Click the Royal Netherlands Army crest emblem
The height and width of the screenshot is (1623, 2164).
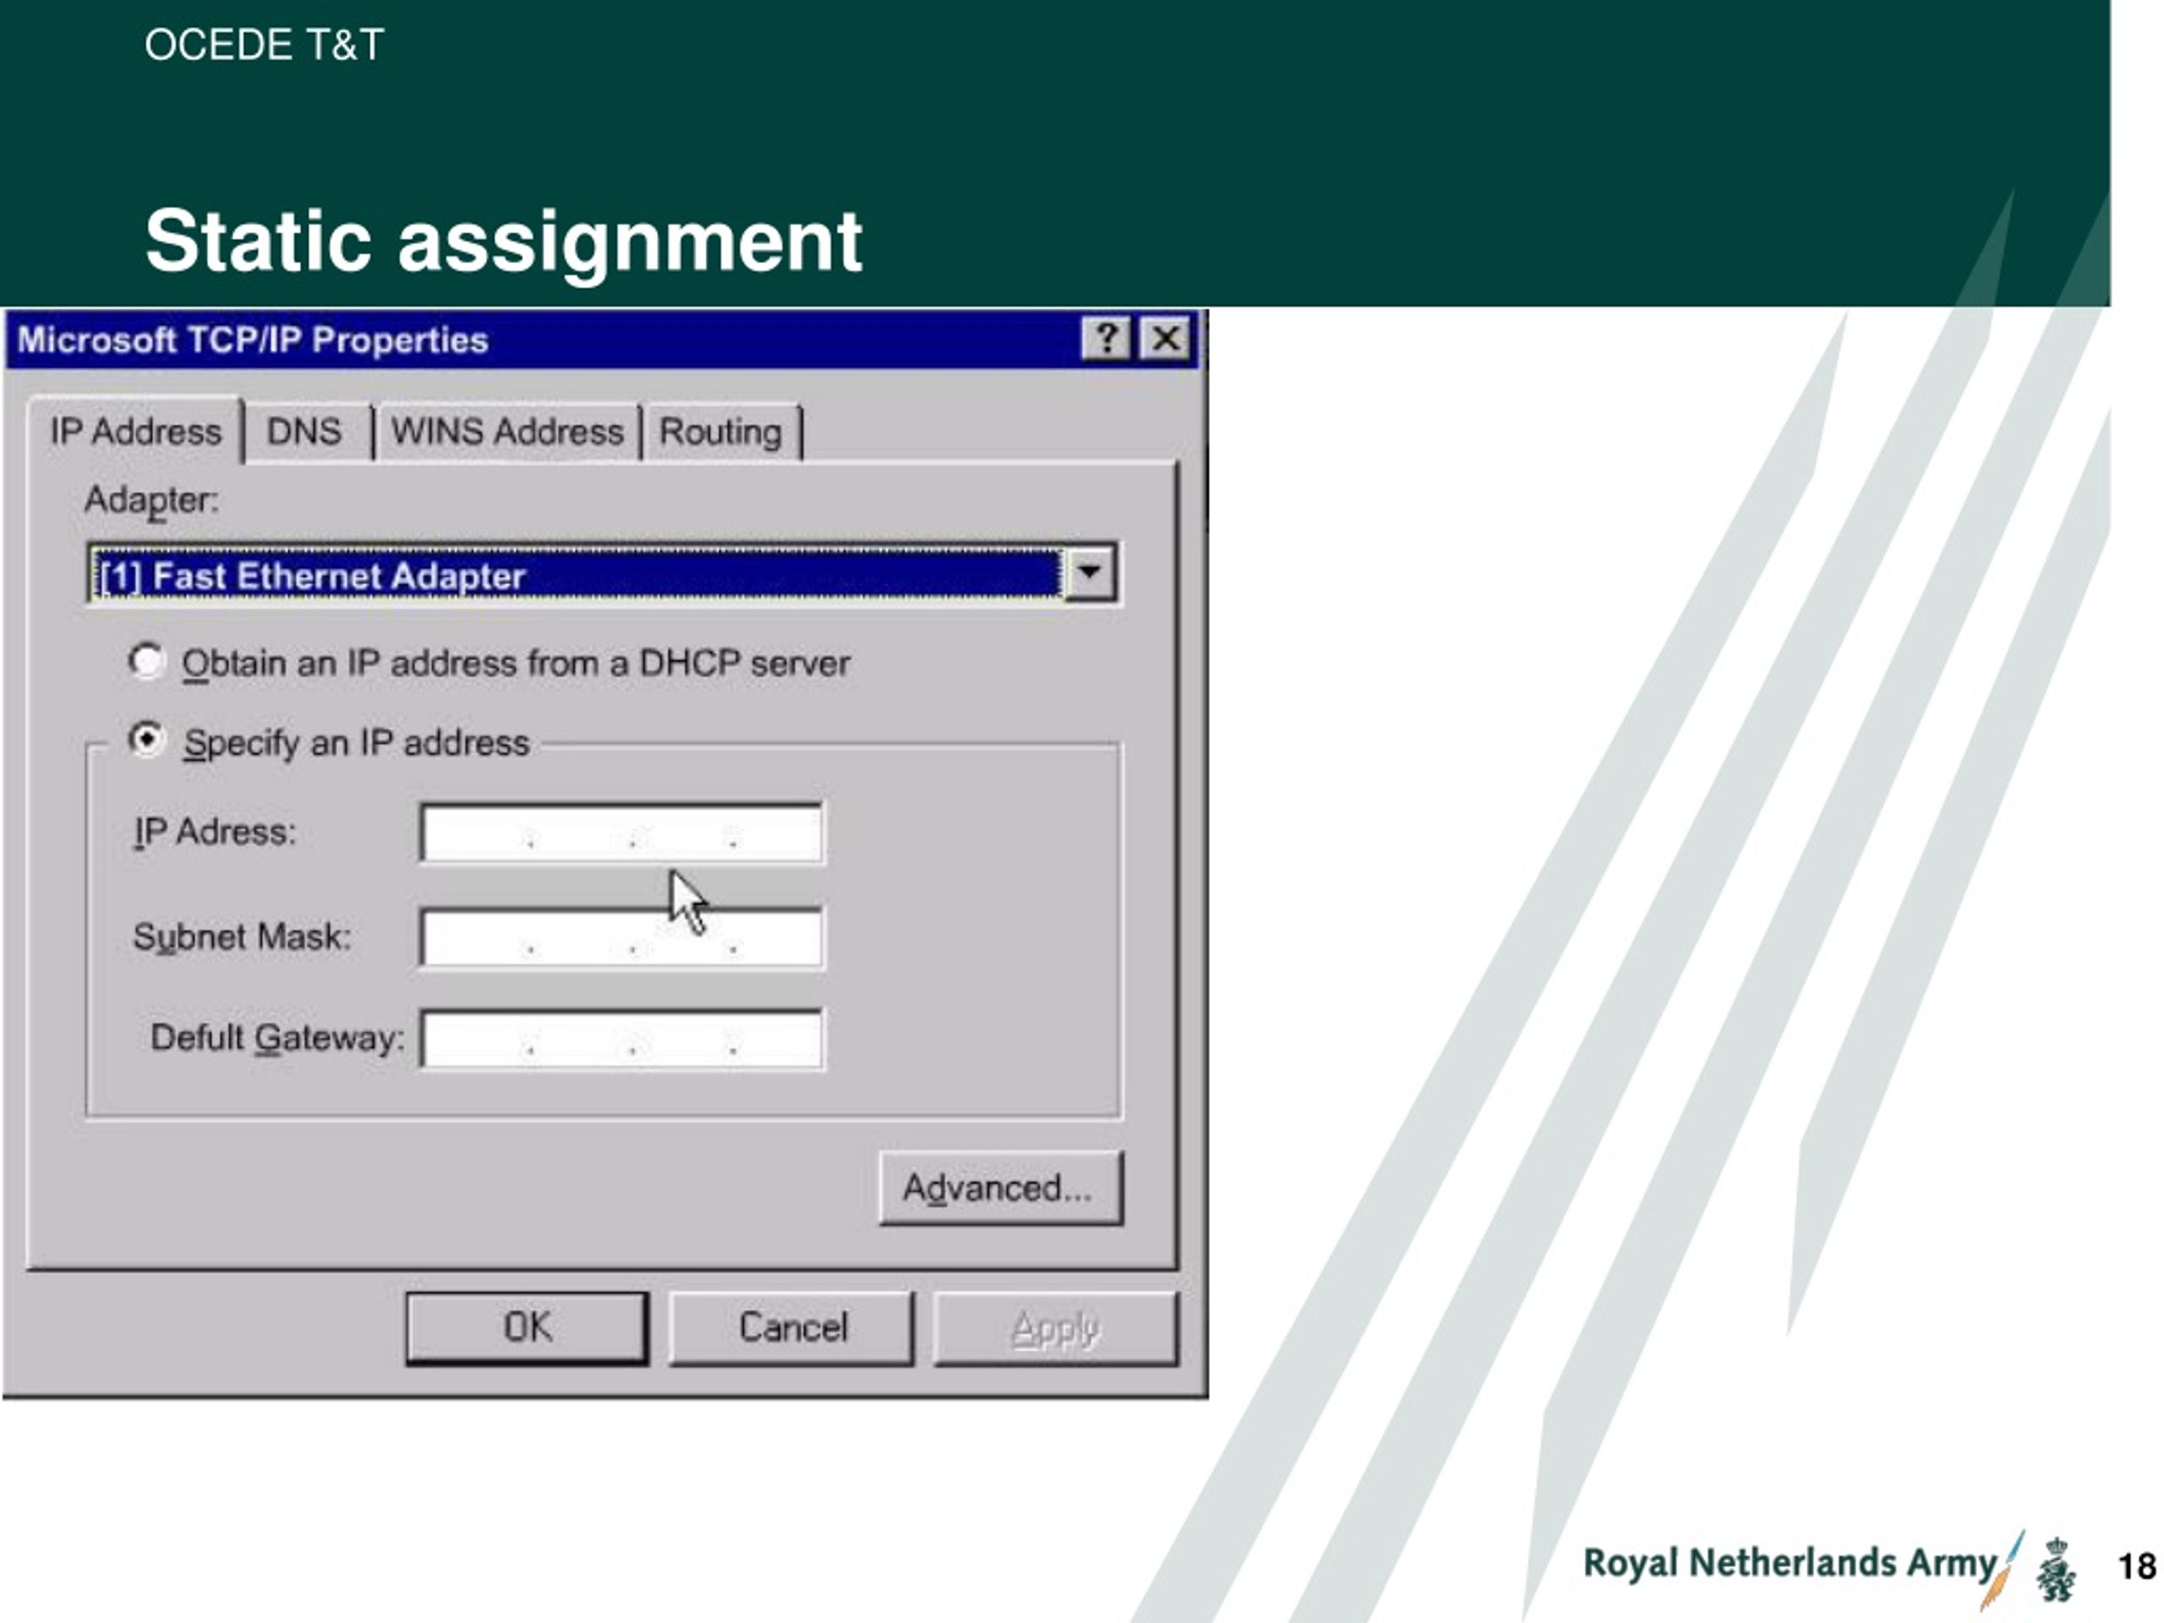pyautogui.click(x=2056, y=1569)
